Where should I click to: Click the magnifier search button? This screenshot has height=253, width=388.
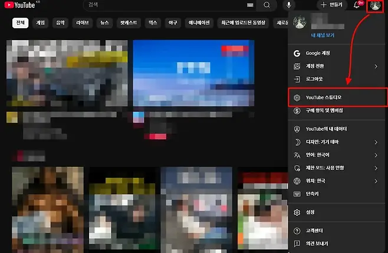pyautogui.click(x=267, y=5)
